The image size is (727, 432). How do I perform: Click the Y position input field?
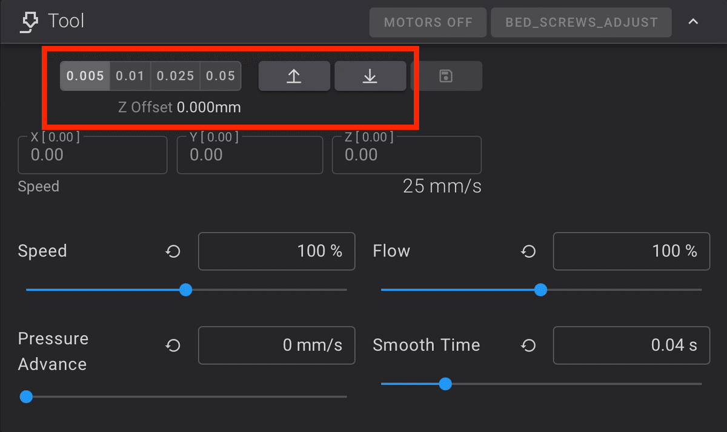(x=250, y=155)
